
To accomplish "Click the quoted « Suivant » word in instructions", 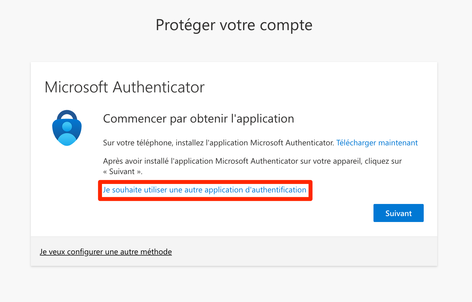I will pyautogui.click(x=122, y=172).
